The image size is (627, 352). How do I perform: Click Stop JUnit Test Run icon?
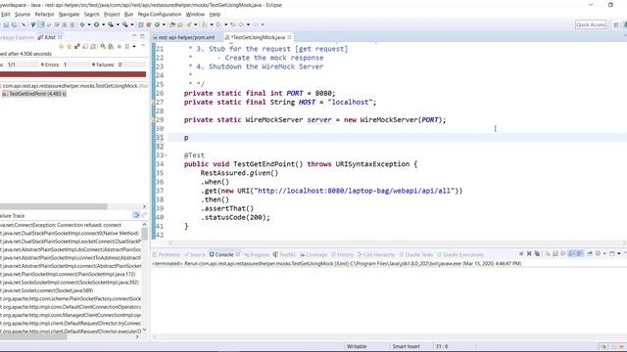(x=120, y=47)
